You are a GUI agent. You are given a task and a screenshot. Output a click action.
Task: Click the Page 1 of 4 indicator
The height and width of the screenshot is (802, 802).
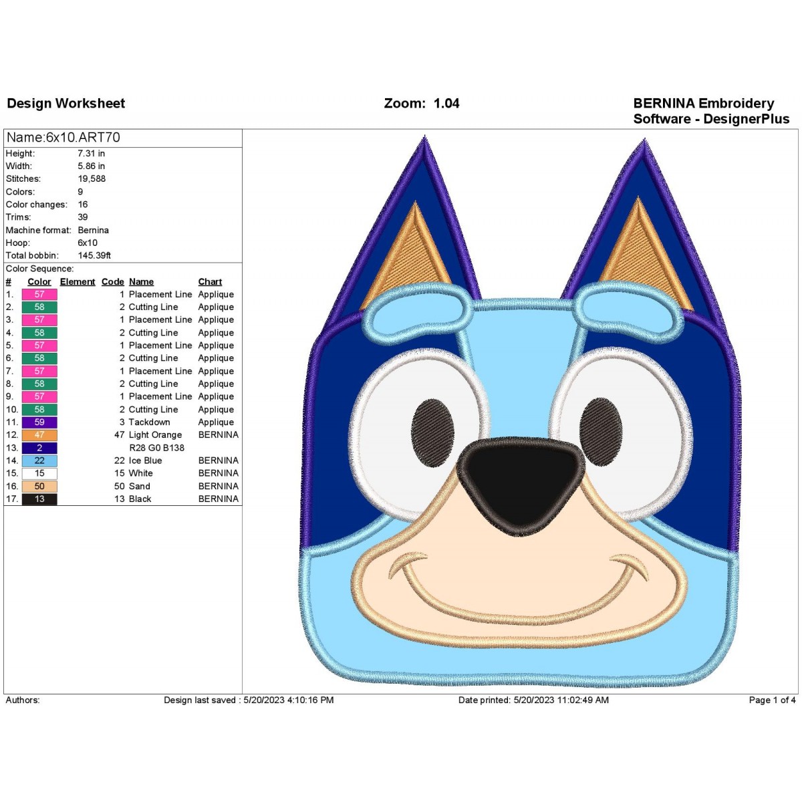pos(772,700)
